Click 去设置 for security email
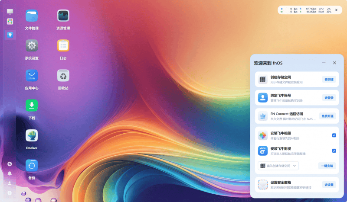Screen dimensions: 347x202 point(329,185)
